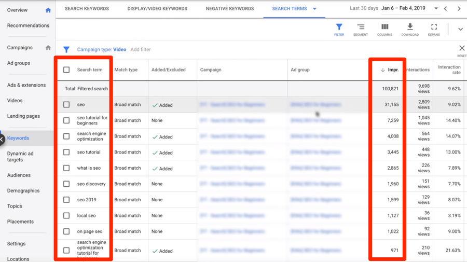Expand the table to full screen
Image resolution: width=467 pixels, height=262 pixels.
click(434, 29)
